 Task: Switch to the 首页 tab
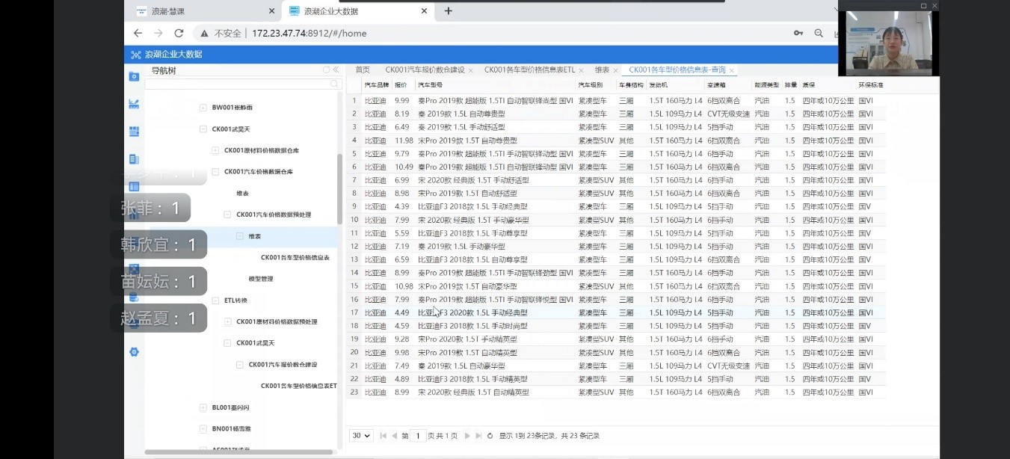tap(363, 70)
